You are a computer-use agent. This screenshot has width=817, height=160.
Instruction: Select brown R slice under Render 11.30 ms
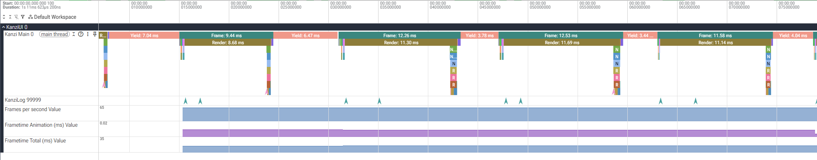click(x=453, y=85)
